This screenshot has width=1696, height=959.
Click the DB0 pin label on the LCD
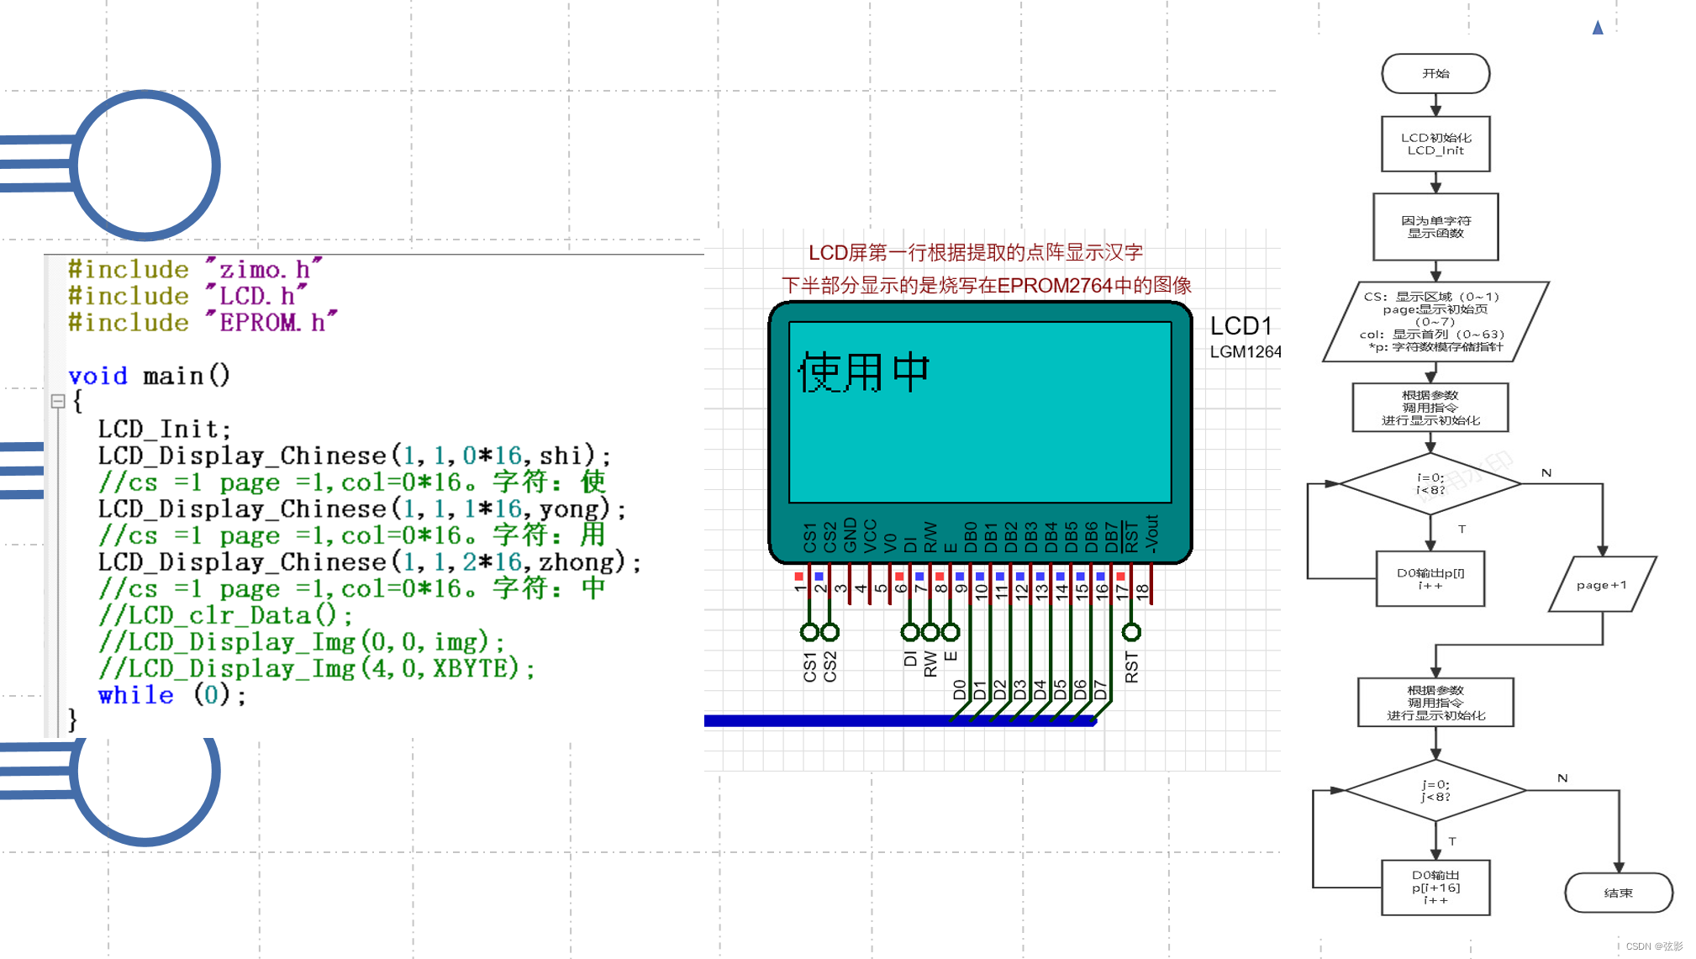[x=971, y=537]
